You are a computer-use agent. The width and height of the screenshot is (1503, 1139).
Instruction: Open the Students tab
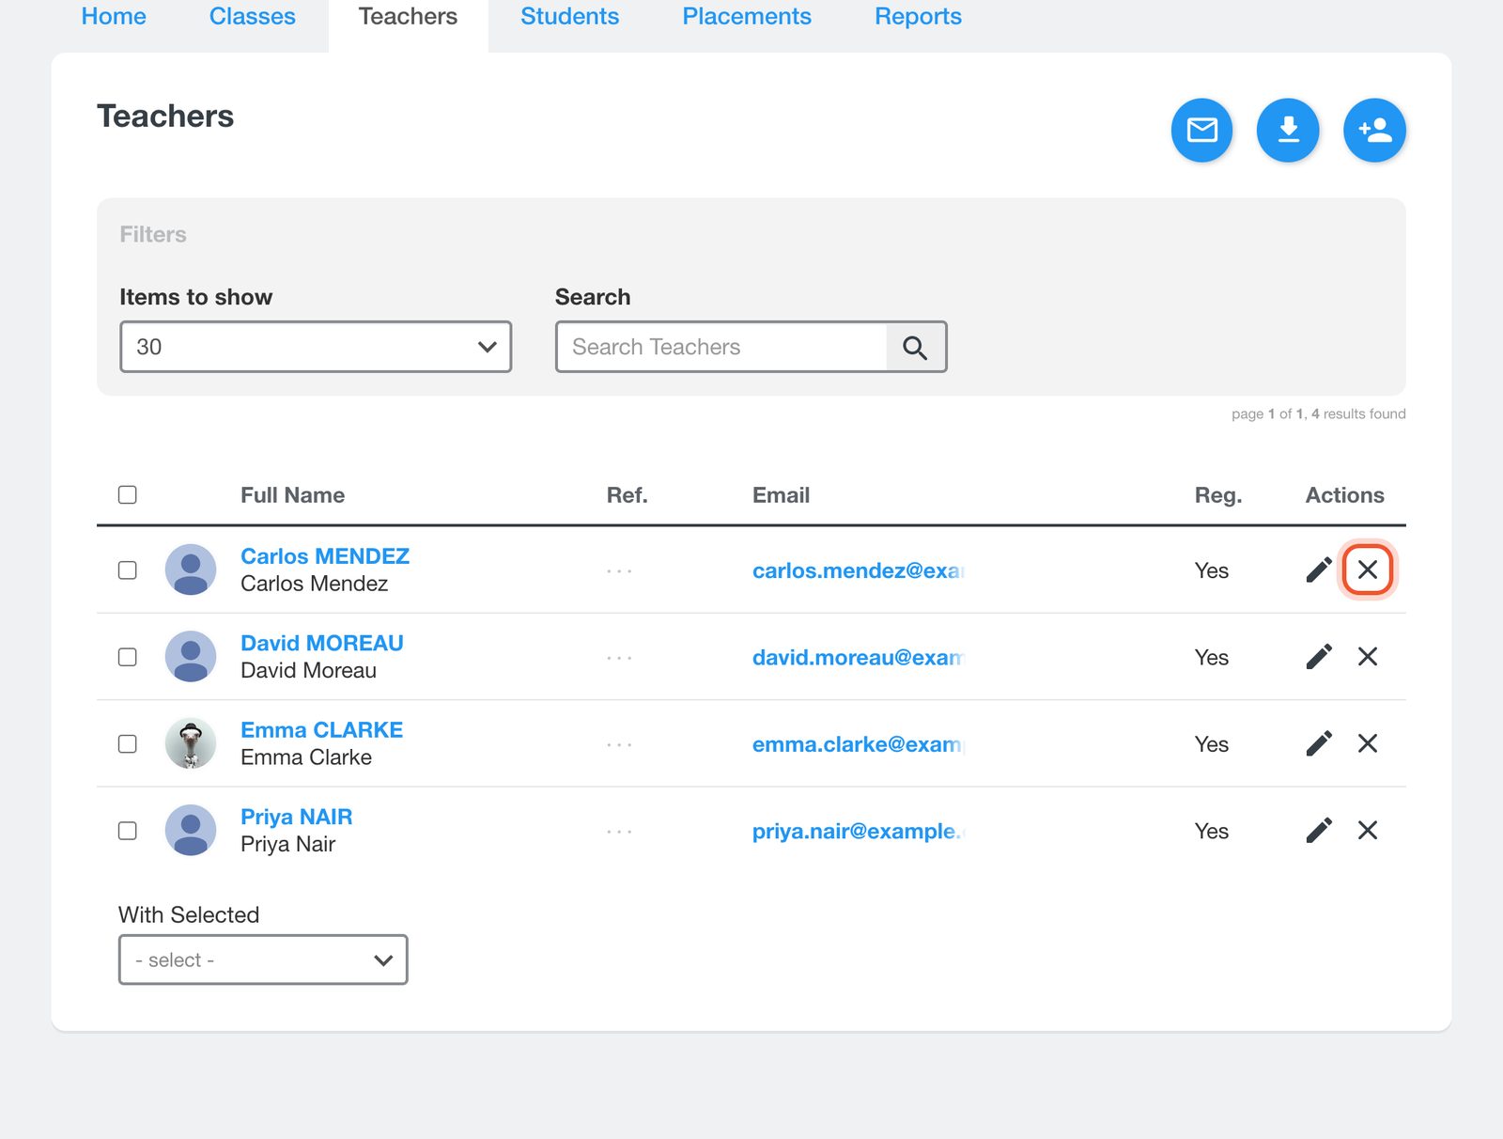(569, 17)
